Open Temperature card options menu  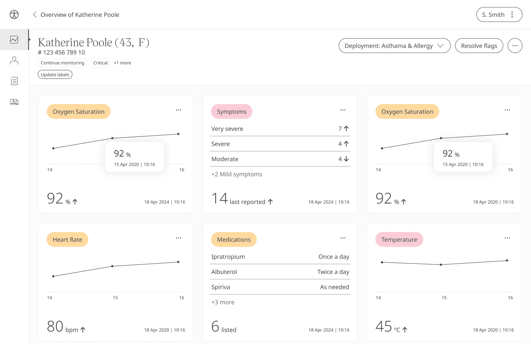tap(507, 238)
